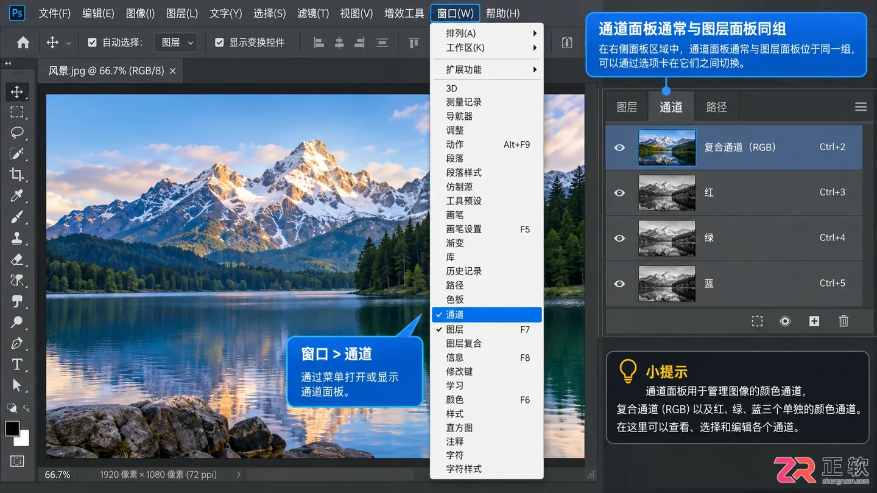Viewport: 877px width, 493px height.
Task: Hide the 绿 channel eye
Action: pos(619,238)
